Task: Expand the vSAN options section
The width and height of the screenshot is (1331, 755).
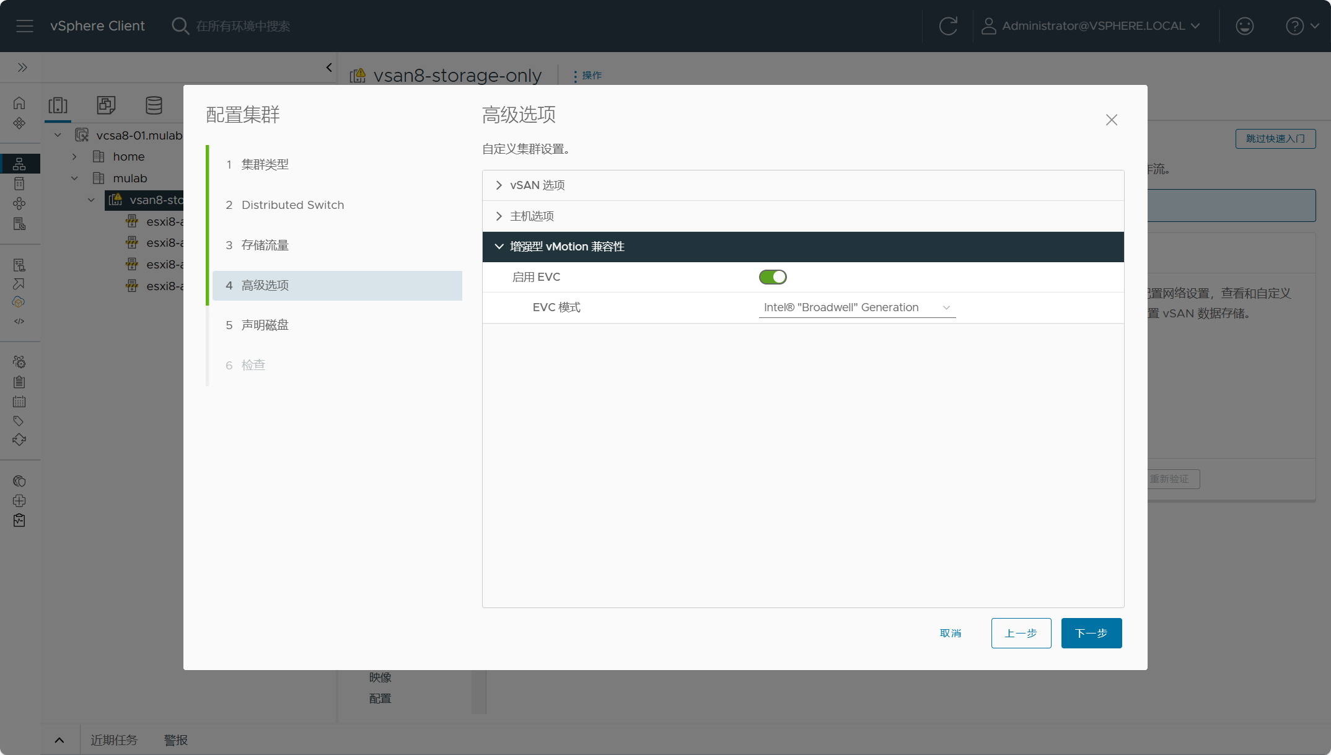Action: point(803,185)
